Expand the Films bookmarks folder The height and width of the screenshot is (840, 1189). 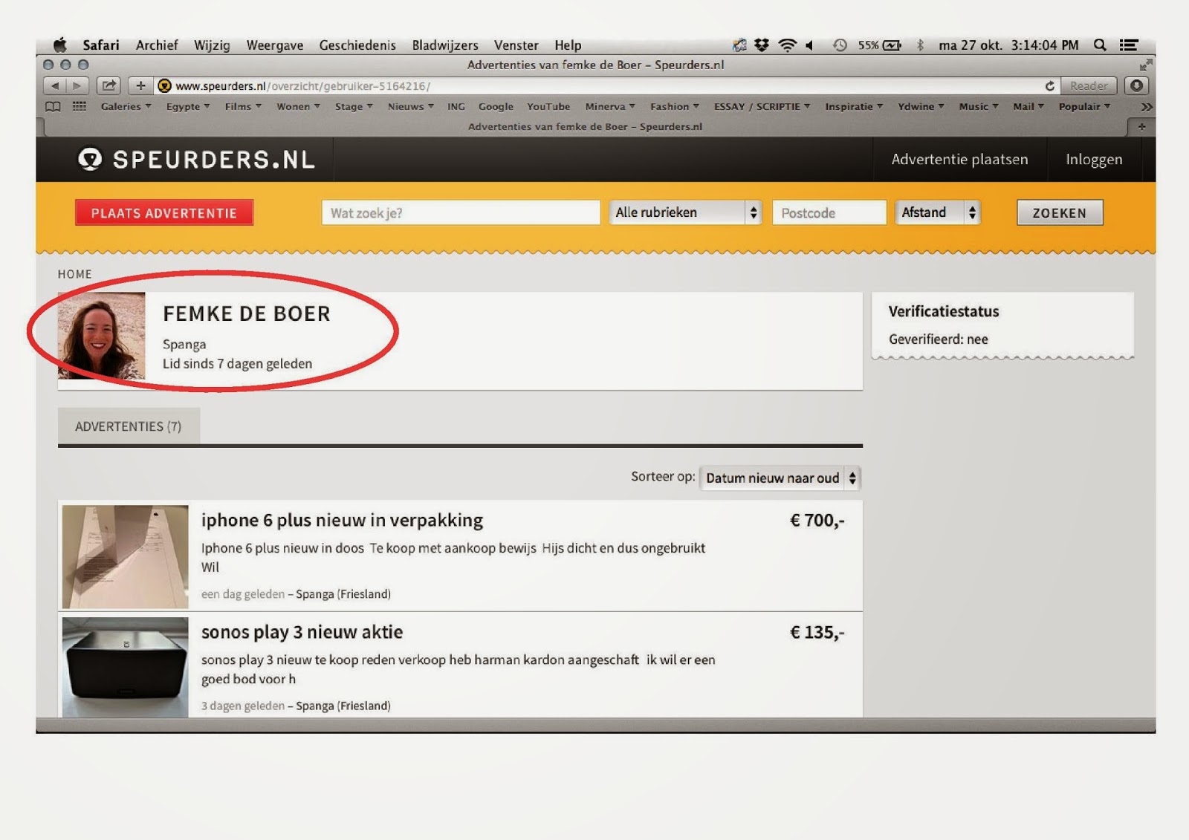click(x=243, y=107)
